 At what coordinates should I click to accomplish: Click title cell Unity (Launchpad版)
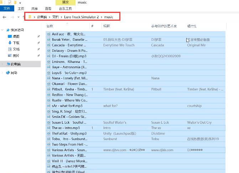point(120,133)
